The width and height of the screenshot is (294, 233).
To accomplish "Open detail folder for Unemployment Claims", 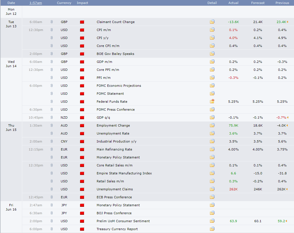I will click(212, 189).
